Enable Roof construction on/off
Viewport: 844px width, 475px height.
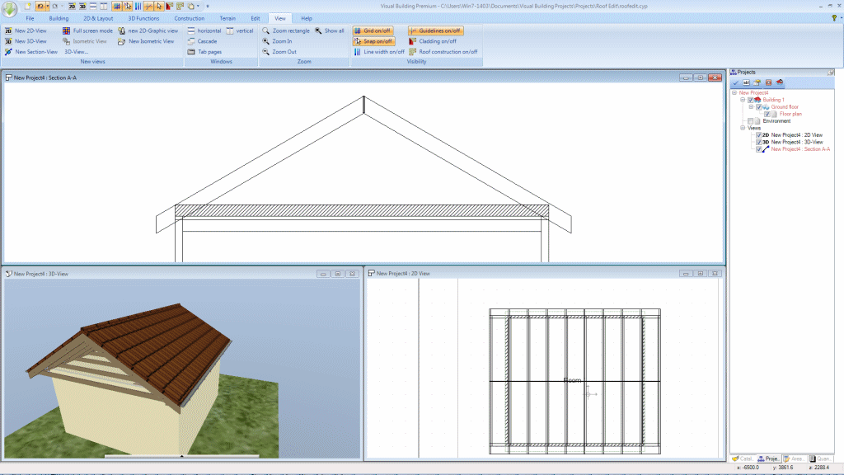(445, 51)
